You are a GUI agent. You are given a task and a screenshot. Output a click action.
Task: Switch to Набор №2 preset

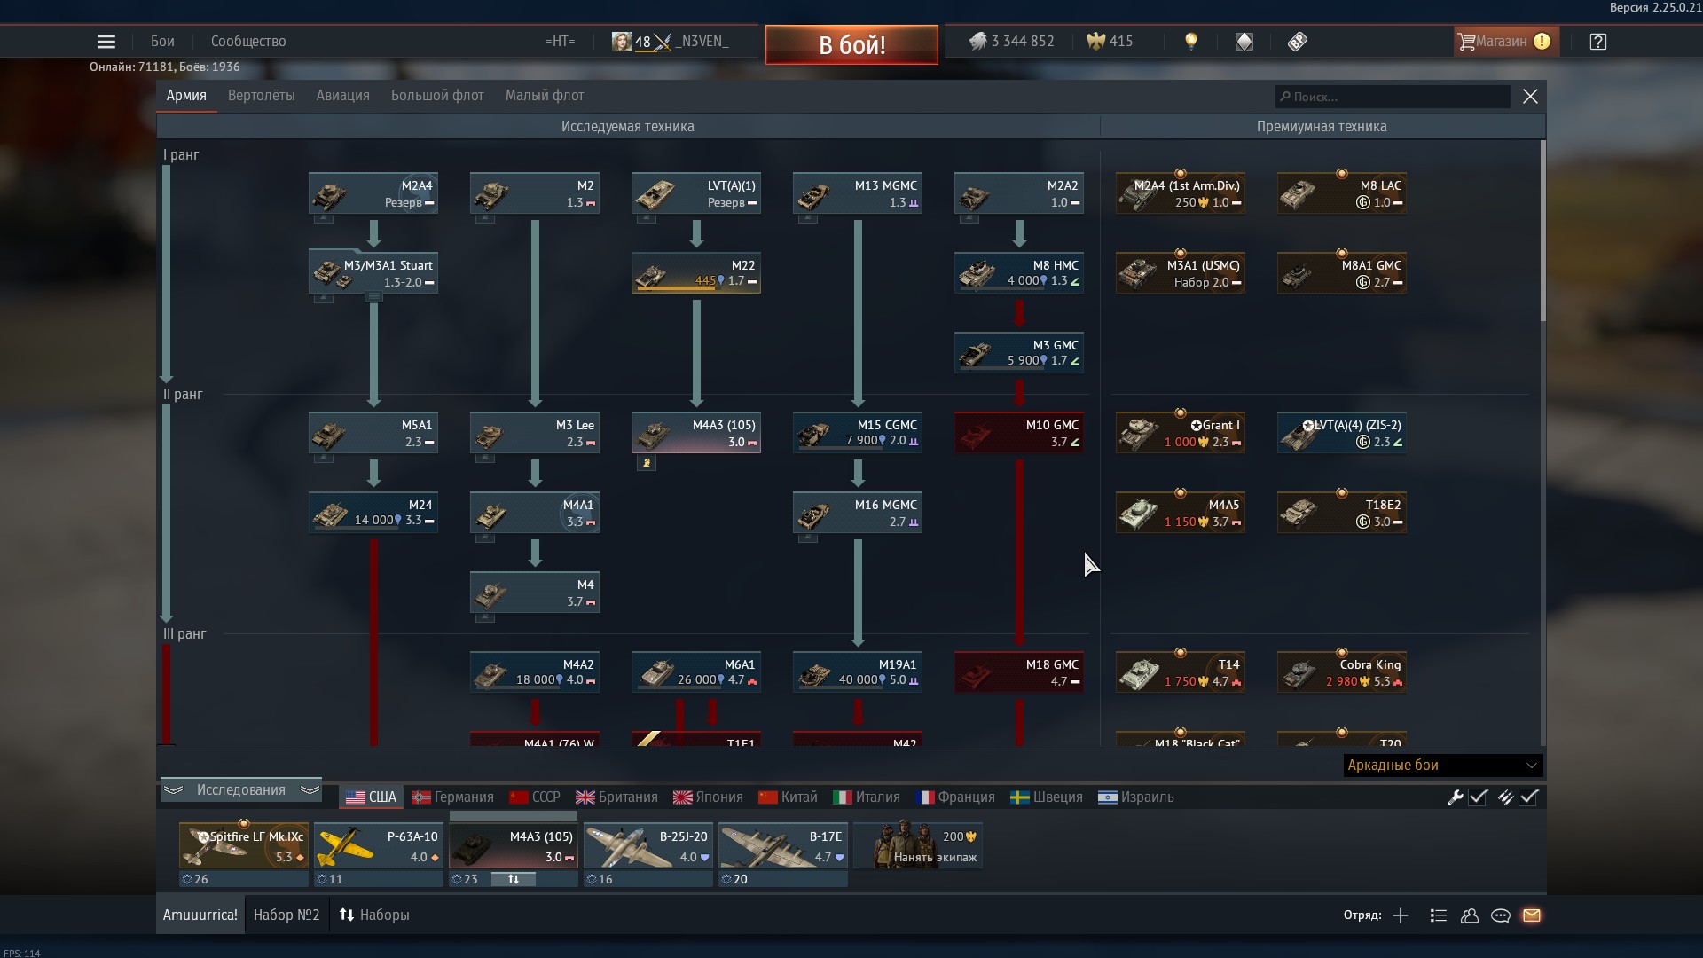coord(286,915)
